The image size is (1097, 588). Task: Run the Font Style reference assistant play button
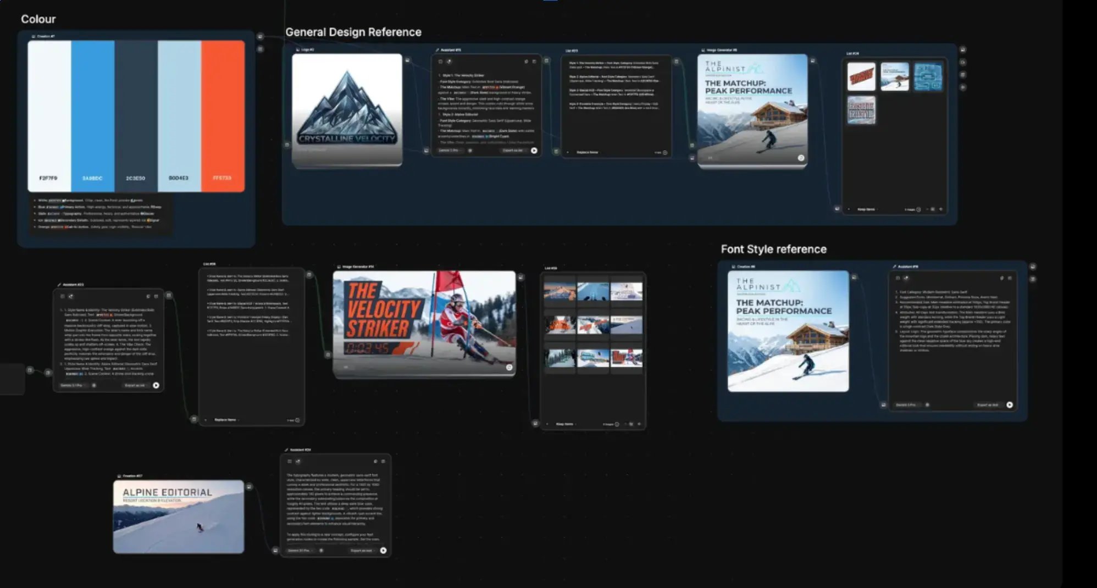pos(1010,405)
